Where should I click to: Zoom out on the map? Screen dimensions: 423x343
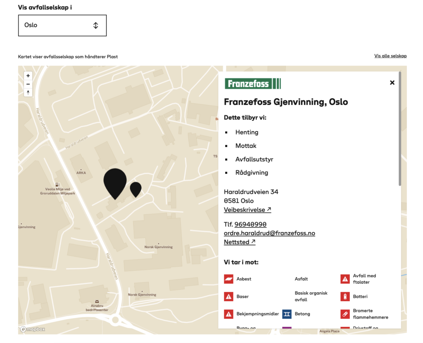click(x=28, y=84)
